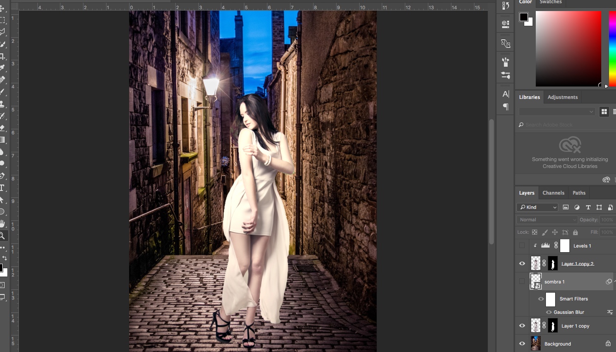This screenshot has height=352, width=616.
Task: Open the Normal blend mode dropdown
Action: click(547, 219)
